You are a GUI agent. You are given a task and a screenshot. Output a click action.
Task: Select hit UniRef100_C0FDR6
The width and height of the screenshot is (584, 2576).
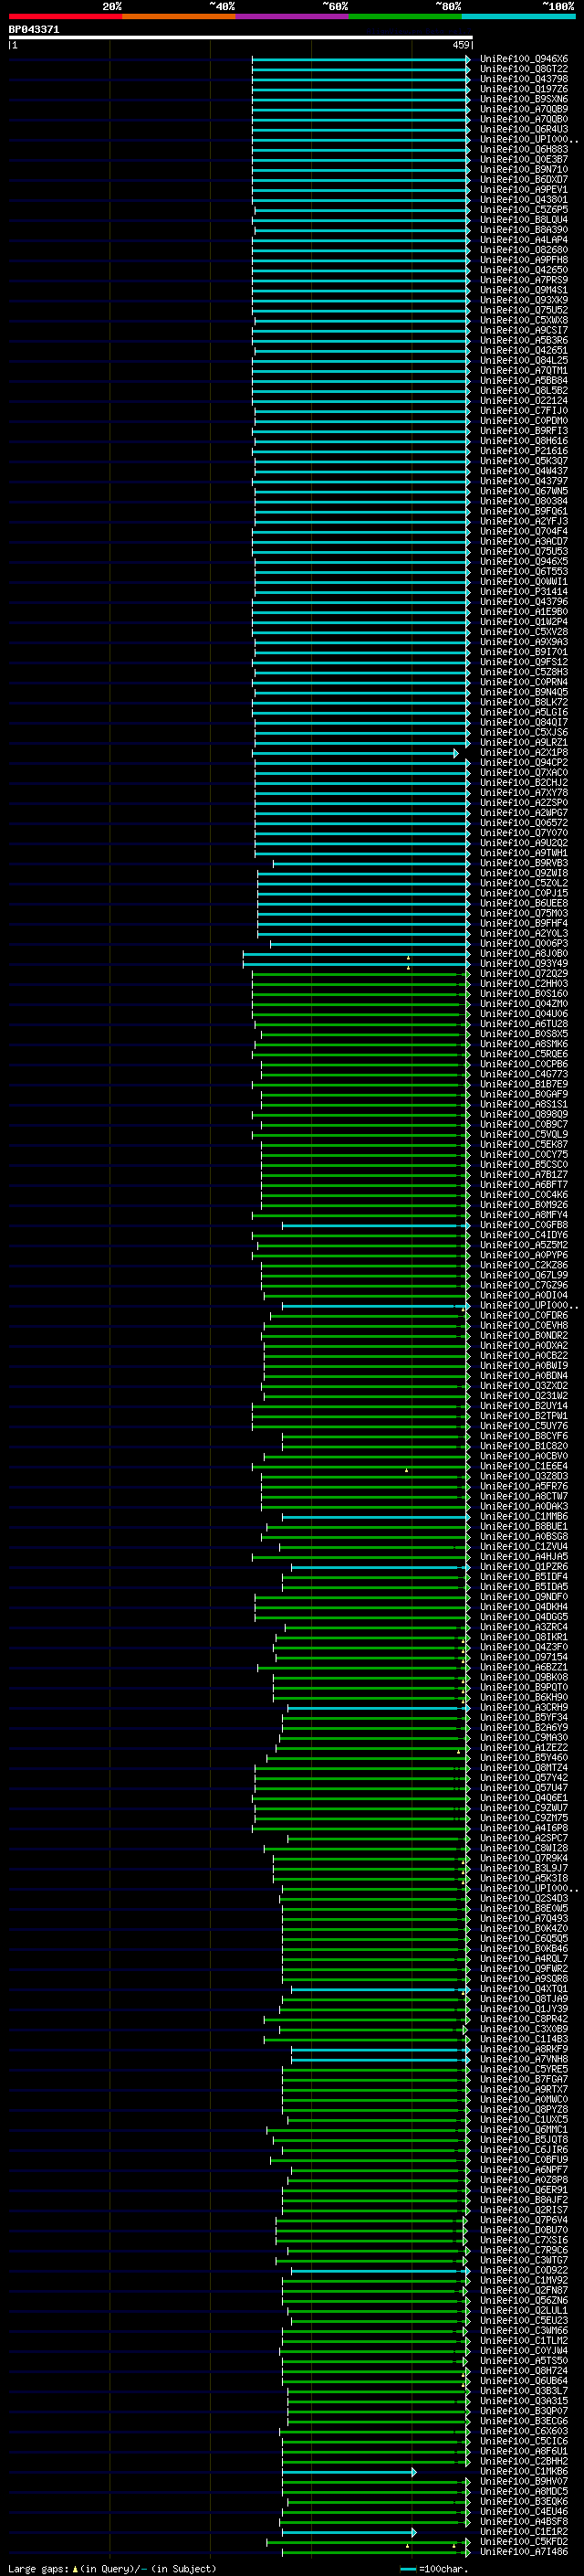click(523, 1315)
